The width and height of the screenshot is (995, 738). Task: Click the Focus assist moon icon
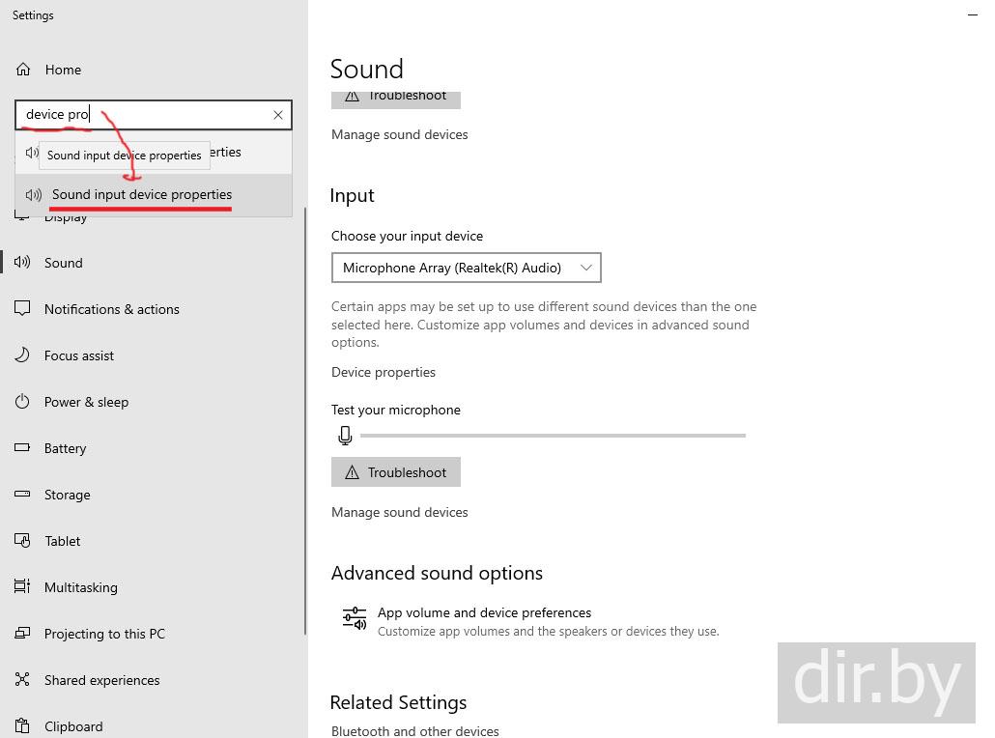point(23,355)
